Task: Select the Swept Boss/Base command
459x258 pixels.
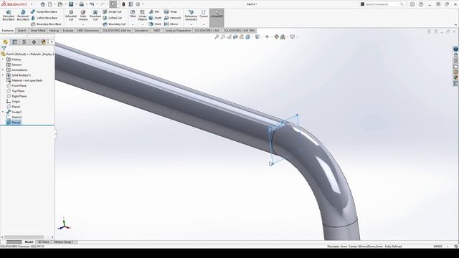Action: (x=44, y=11)
